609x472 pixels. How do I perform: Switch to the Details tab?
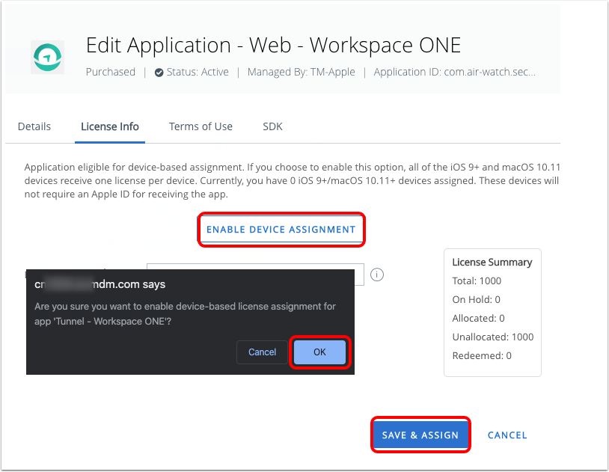(x=34, y=126)
